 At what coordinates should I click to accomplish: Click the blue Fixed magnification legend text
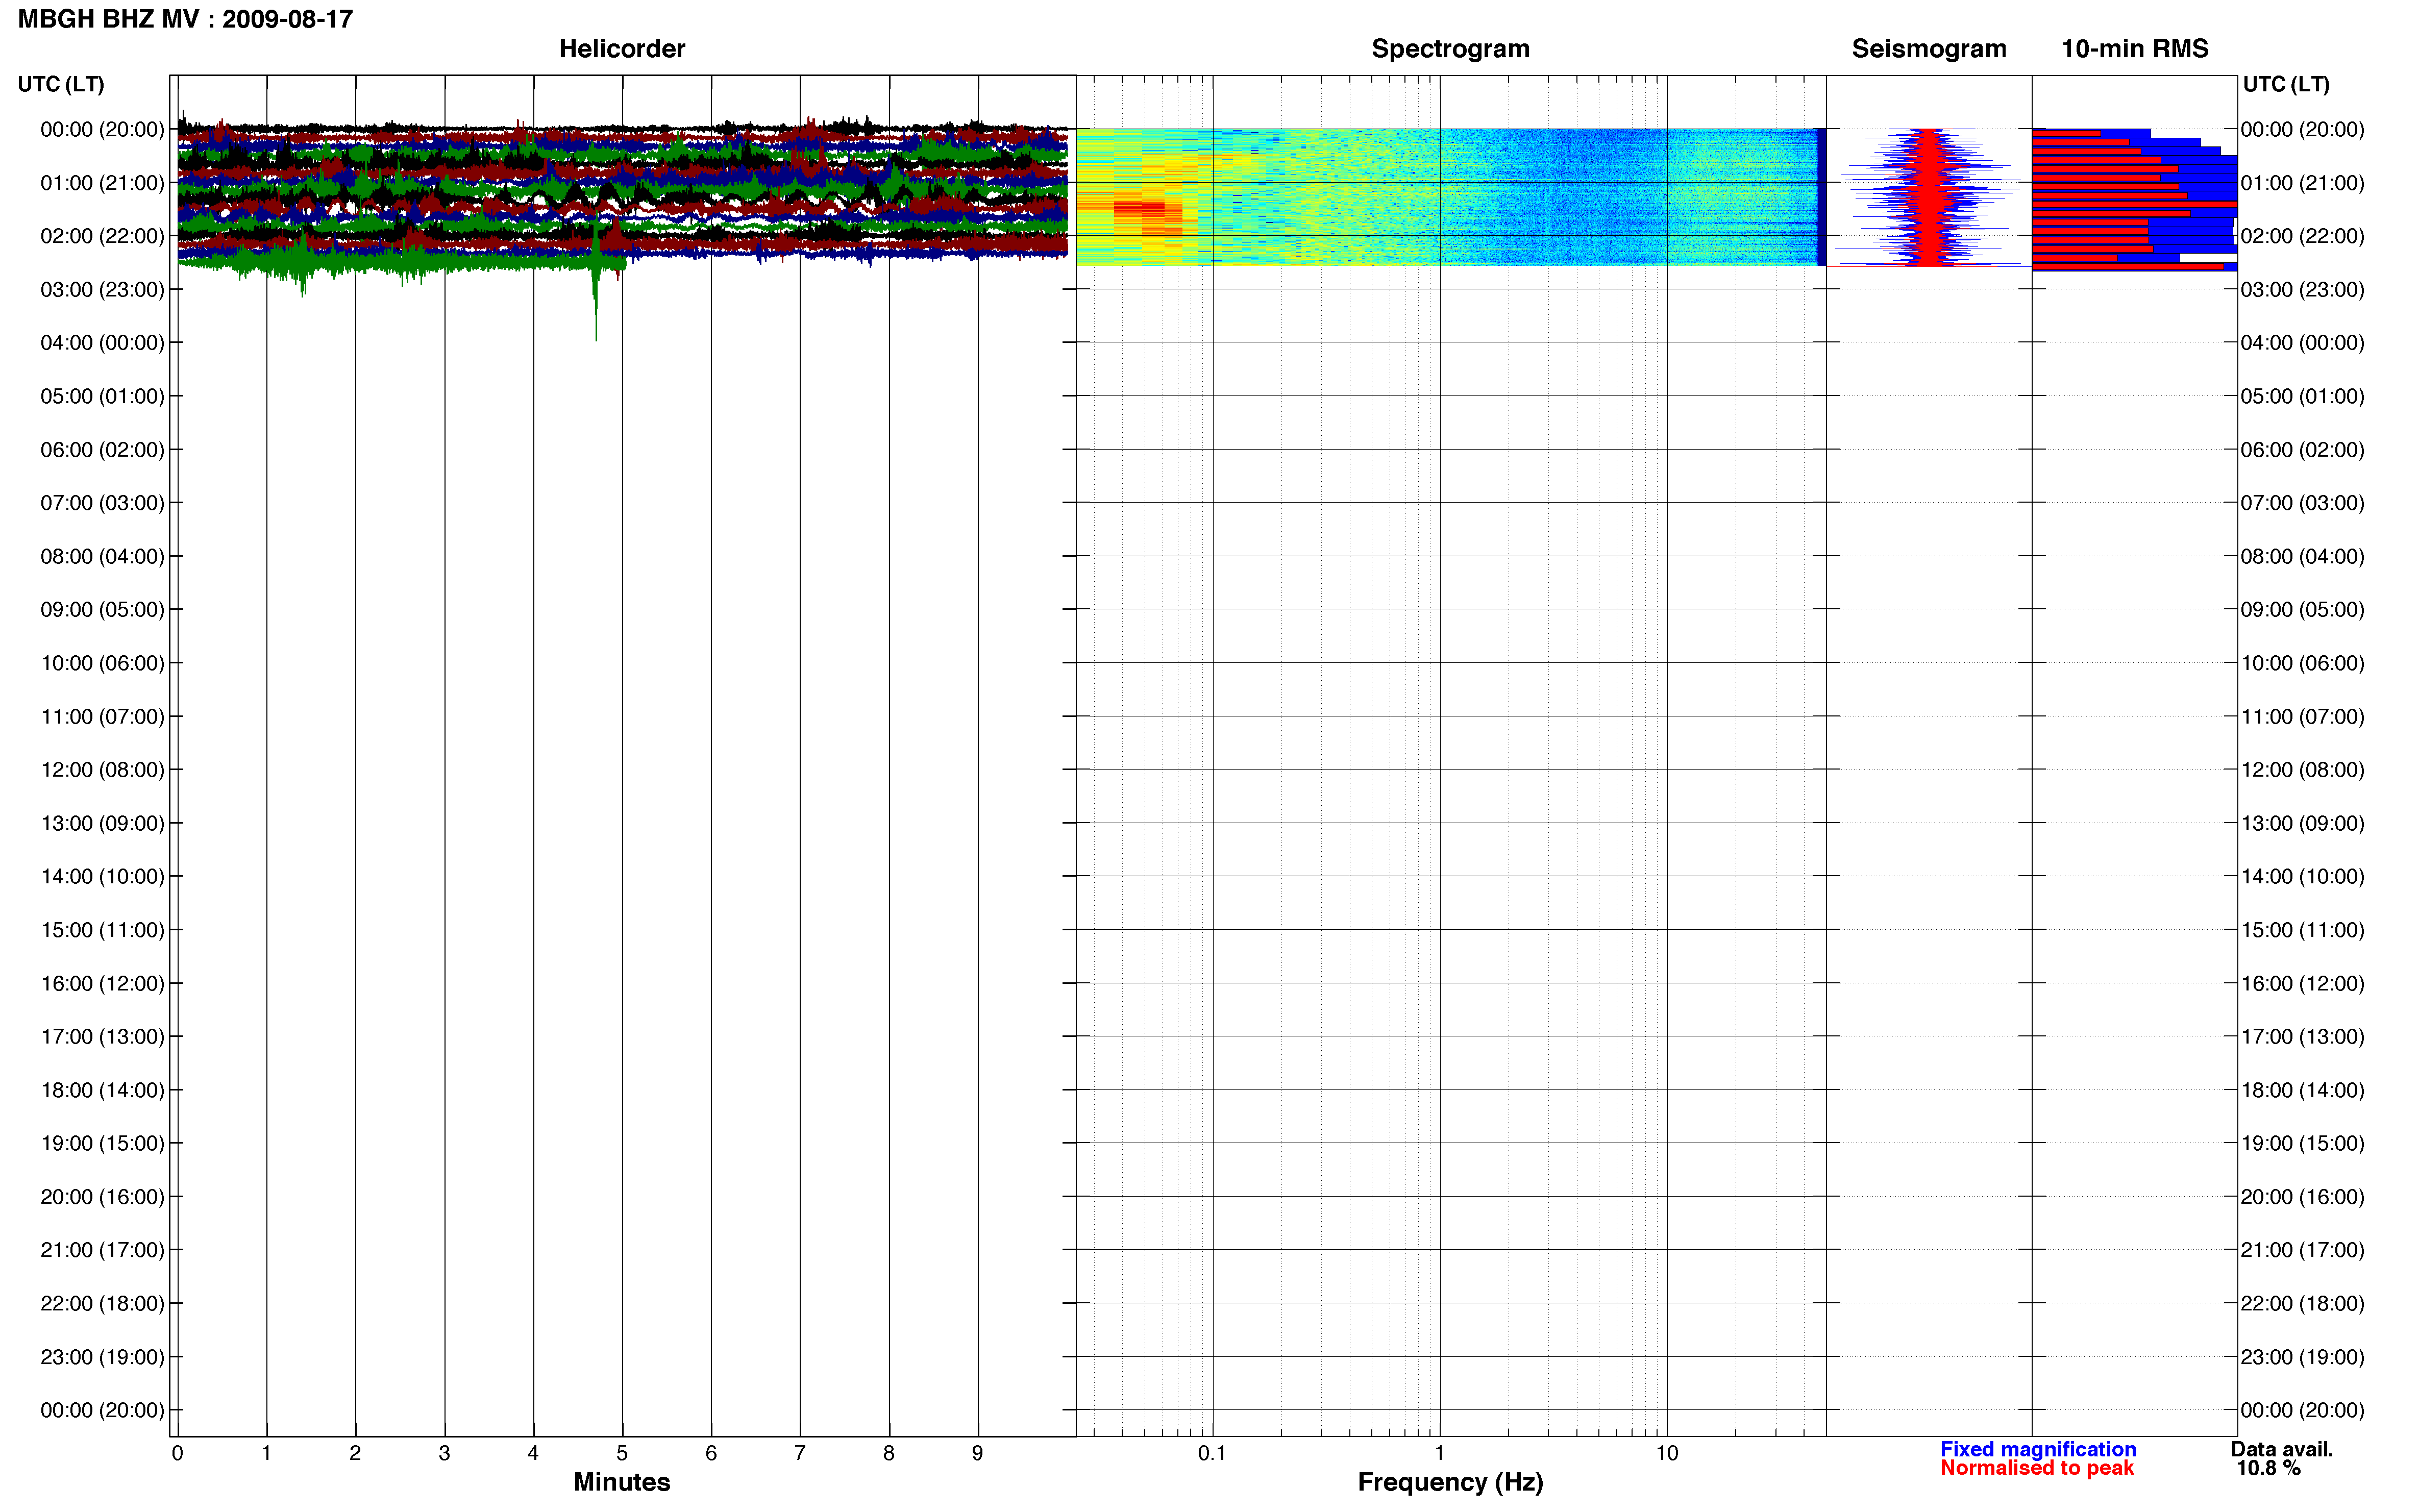[x=2038, y=1449]
